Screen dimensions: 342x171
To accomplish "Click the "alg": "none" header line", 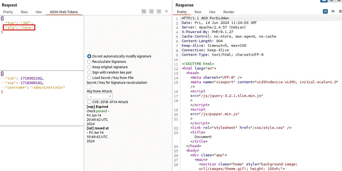I will pos(19,28).
